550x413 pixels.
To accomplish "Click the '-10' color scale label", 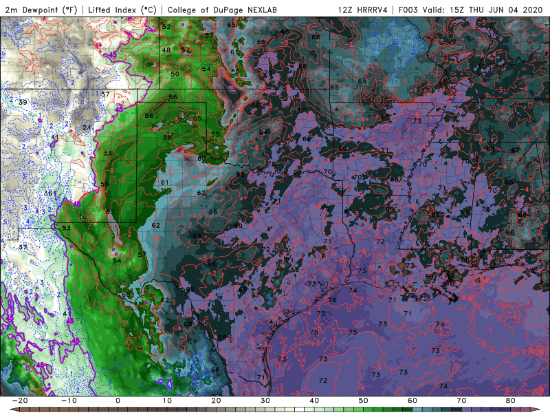I will coord(69,401).
